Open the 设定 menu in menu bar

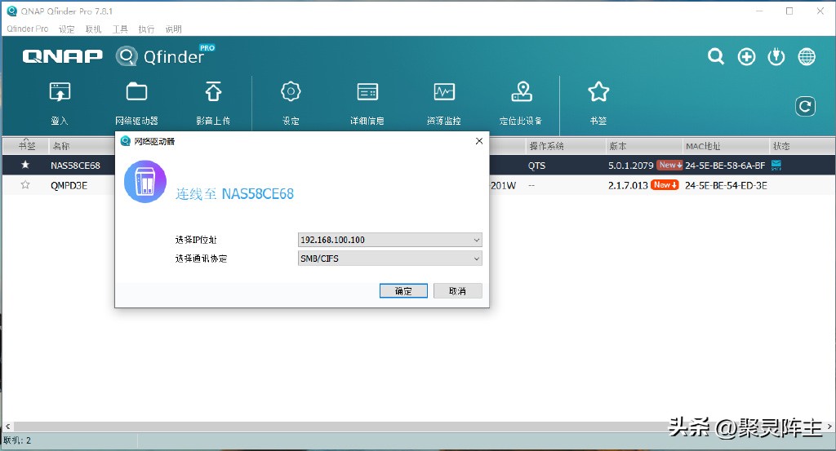[67, 29]
